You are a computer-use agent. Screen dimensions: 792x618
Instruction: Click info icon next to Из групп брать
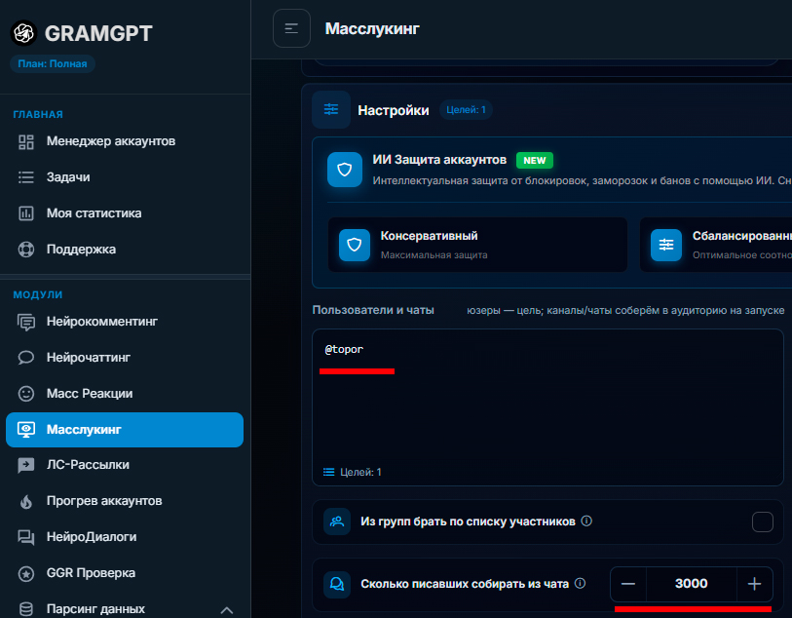(x=586, y=521)
